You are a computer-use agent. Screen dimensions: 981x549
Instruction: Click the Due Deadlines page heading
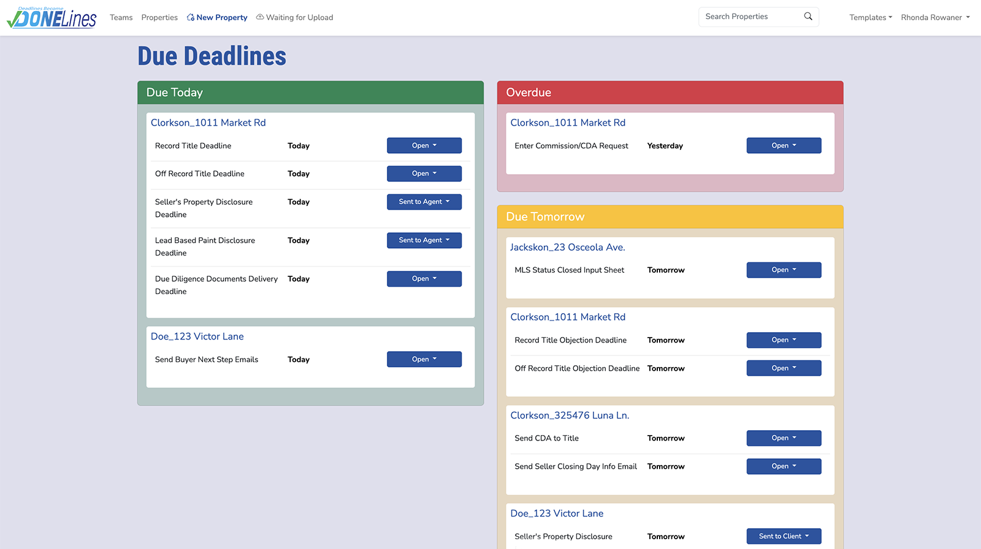pyautogui.click(x=212, y=56)
